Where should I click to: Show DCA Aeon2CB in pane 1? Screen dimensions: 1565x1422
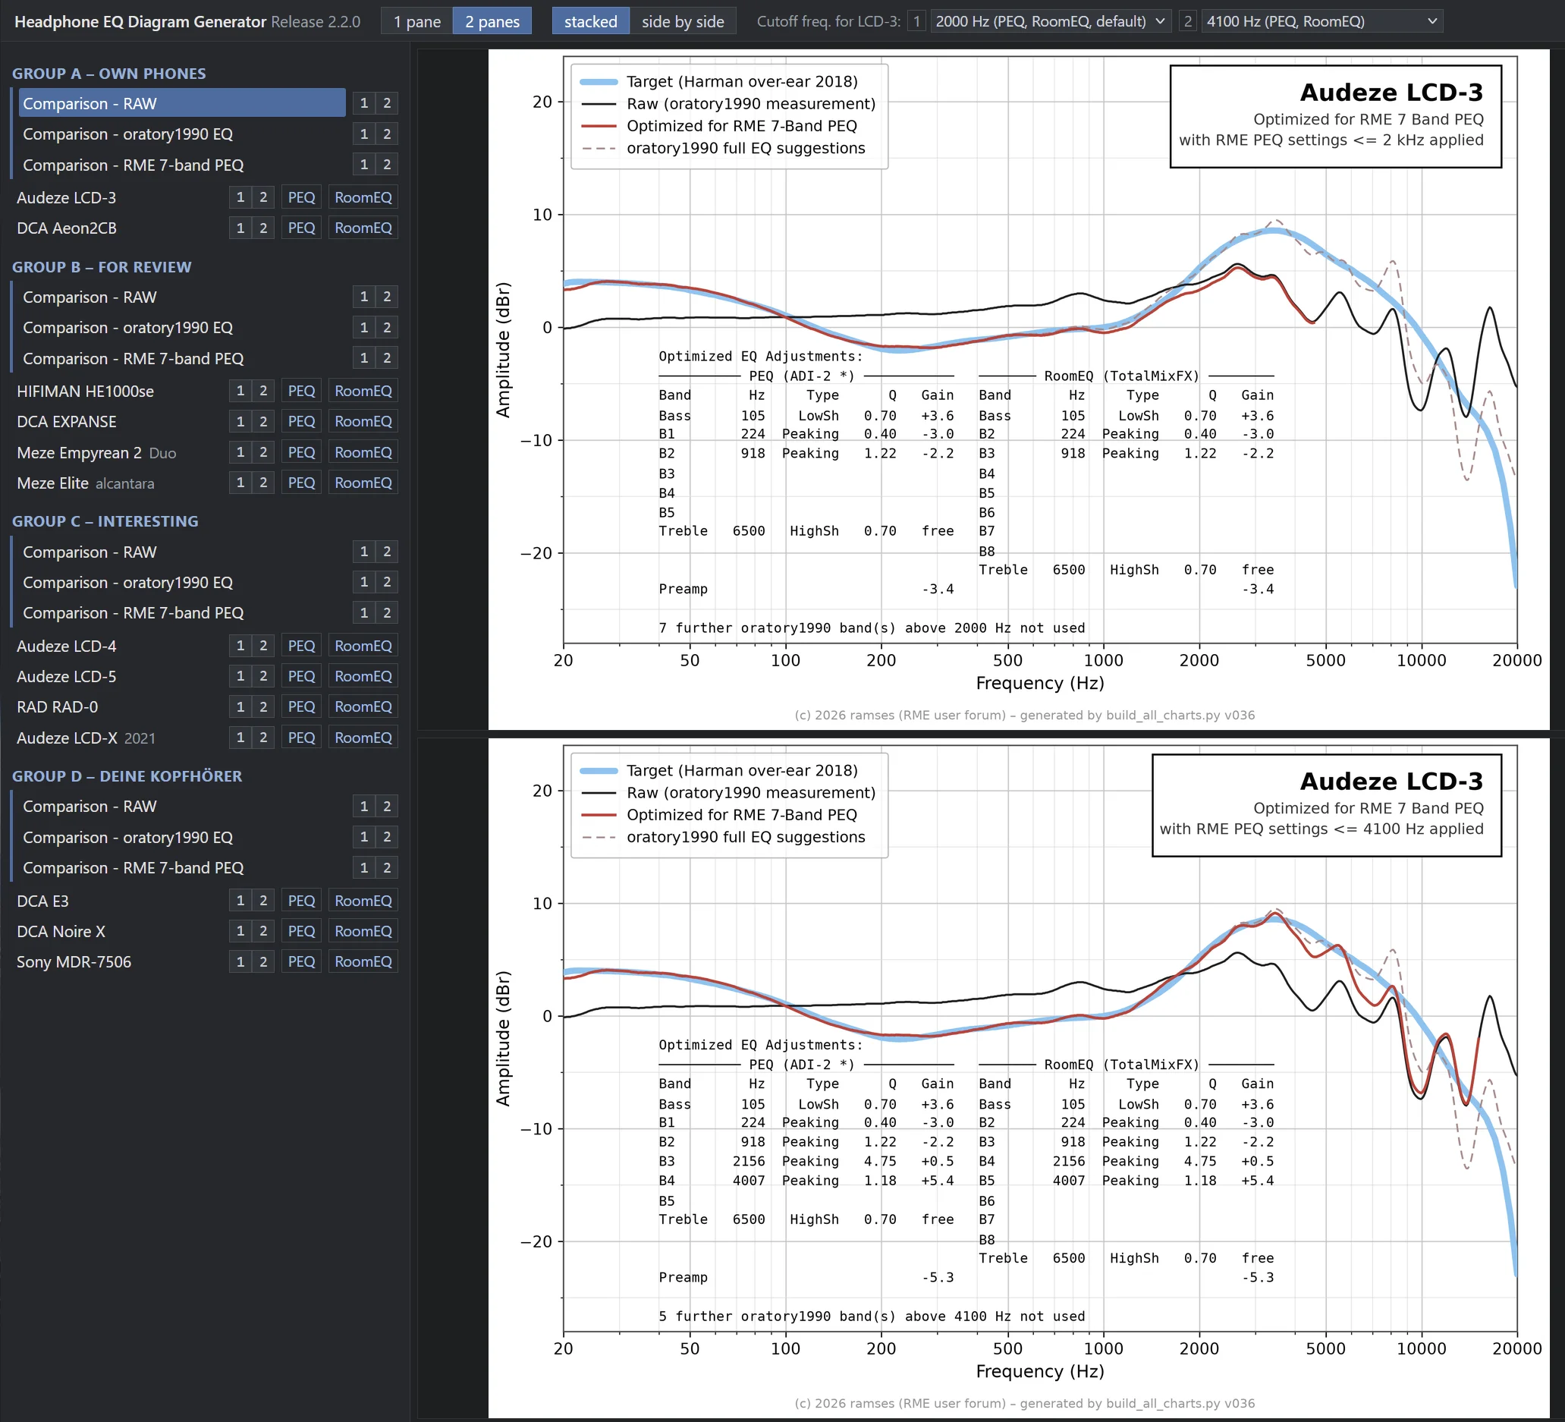[x=240, y=228]
